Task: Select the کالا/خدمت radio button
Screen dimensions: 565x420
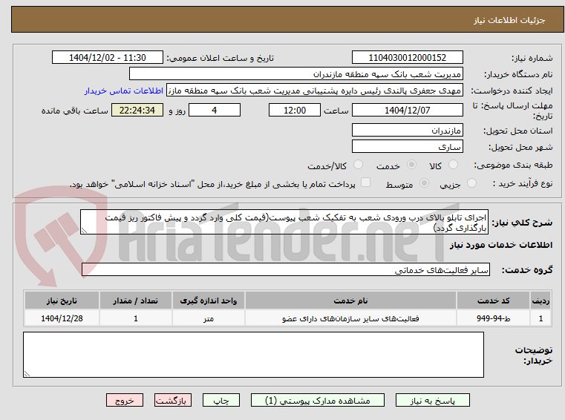Action: click(358, 165)
